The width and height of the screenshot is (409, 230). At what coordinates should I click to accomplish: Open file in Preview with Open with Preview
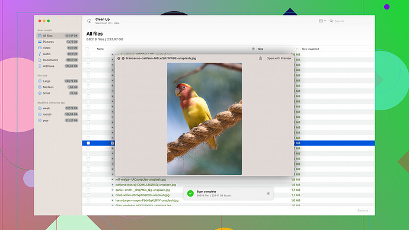coord(279,59)
